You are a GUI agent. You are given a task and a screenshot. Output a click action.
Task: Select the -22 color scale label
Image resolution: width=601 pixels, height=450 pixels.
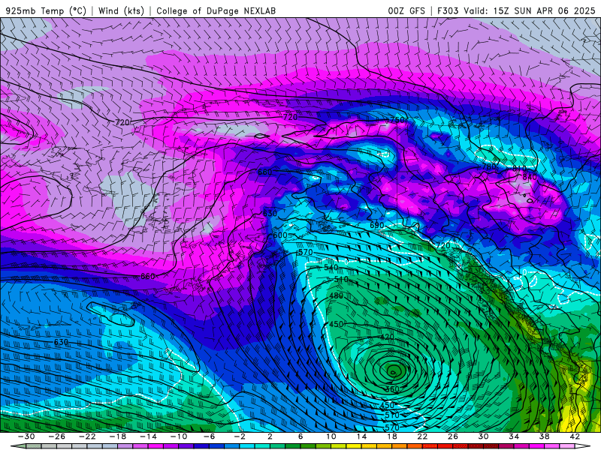pyautogui.click(x=87, y=436)
